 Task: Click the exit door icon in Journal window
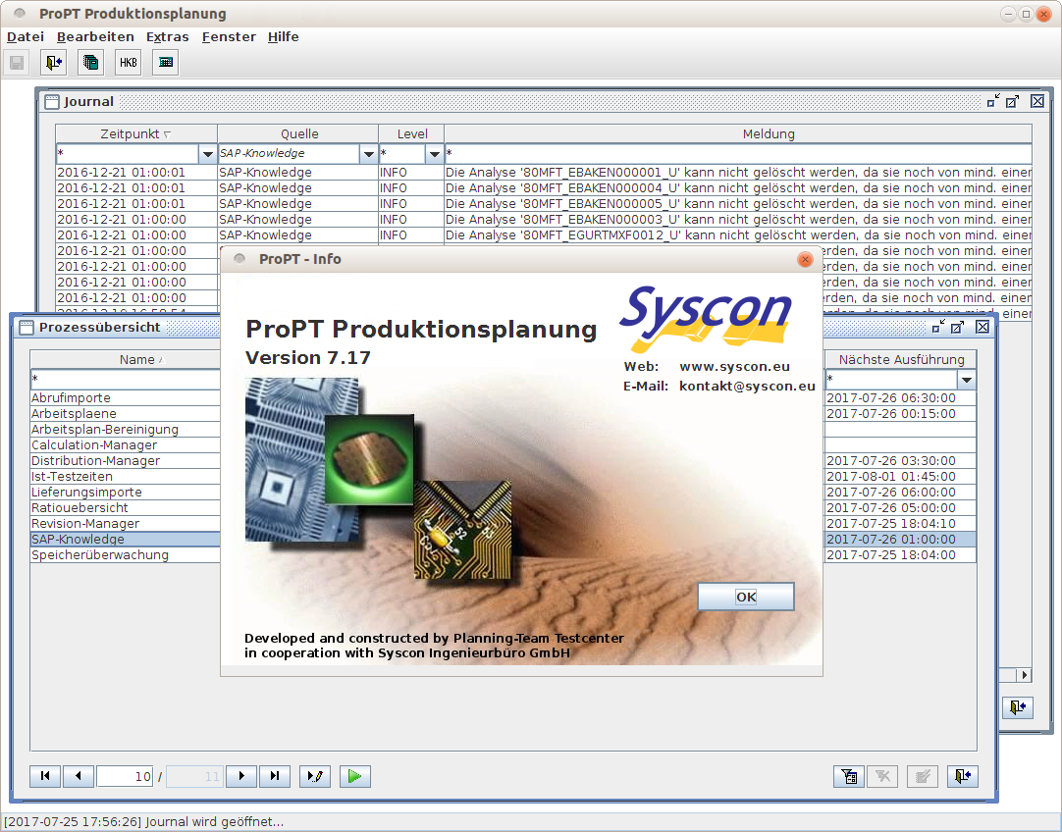point(1017,707)
